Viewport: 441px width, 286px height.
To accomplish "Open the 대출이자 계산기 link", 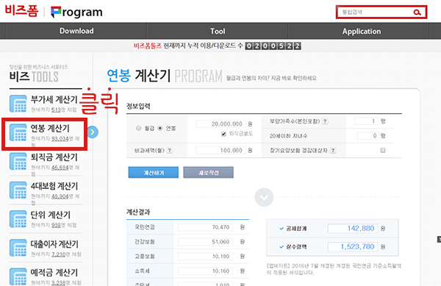I will point(54,244).
